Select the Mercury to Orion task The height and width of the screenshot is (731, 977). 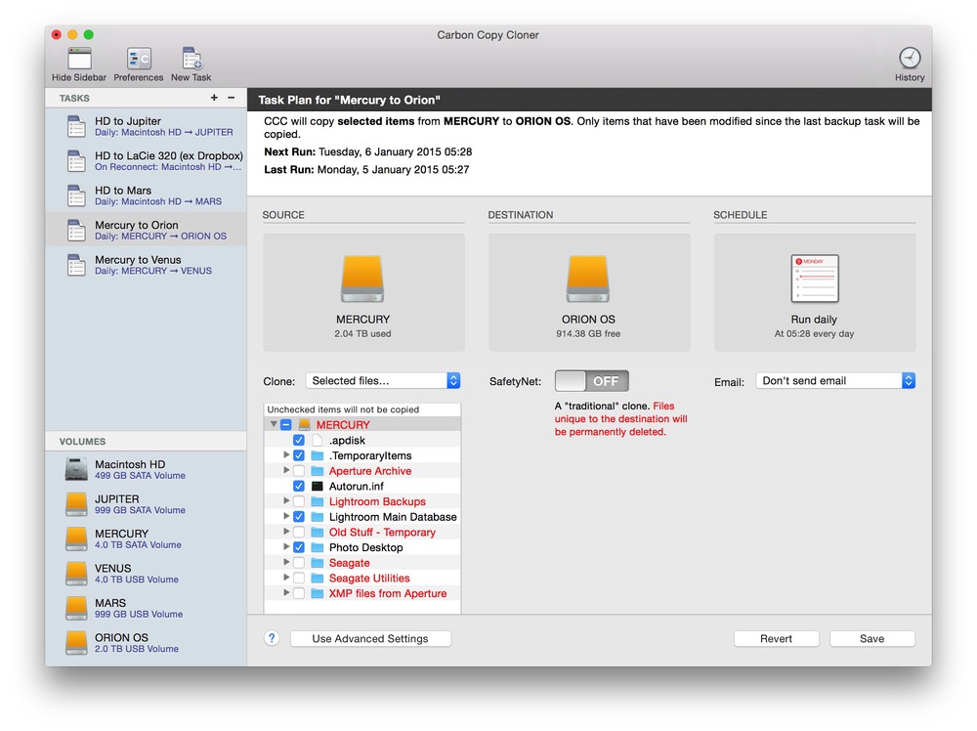pyautogui.click(x=146, y=230)
